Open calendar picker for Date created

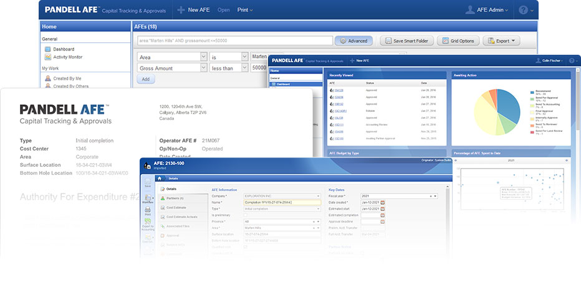[x=382, y=202]
